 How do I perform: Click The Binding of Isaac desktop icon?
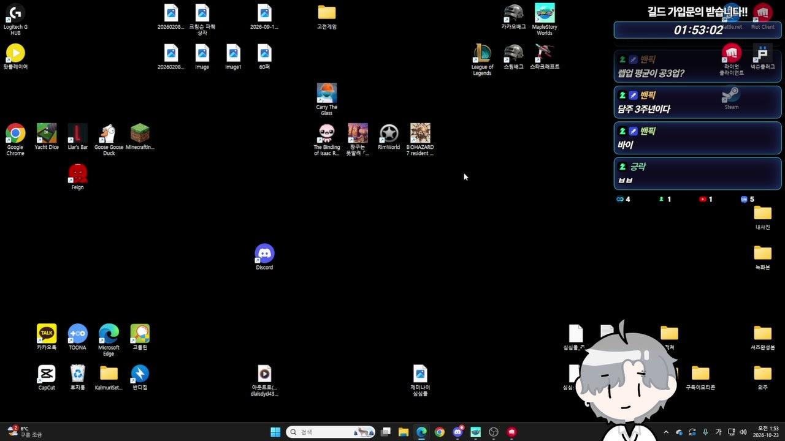327,139
